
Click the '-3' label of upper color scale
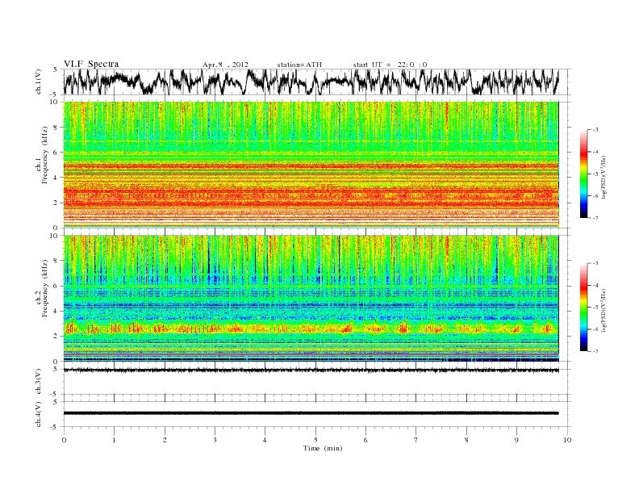click(x=595, y=130)
